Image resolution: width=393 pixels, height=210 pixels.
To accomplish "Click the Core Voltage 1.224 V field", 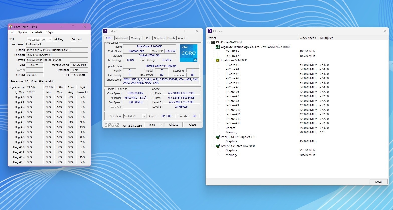I will click(x=167, y=60).
